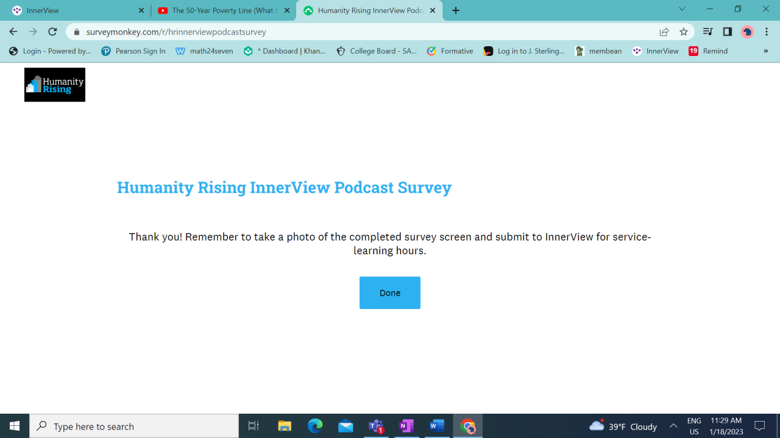The width and height of the screenshot is (780, 438).
Task: Open Microsoft Teams from the taskbar
Action: click(376, 426)
